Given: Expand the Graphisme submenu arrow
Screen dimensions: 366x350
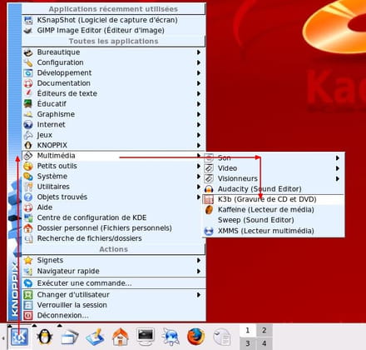Looking at the screenshot, I should [199, 114].
